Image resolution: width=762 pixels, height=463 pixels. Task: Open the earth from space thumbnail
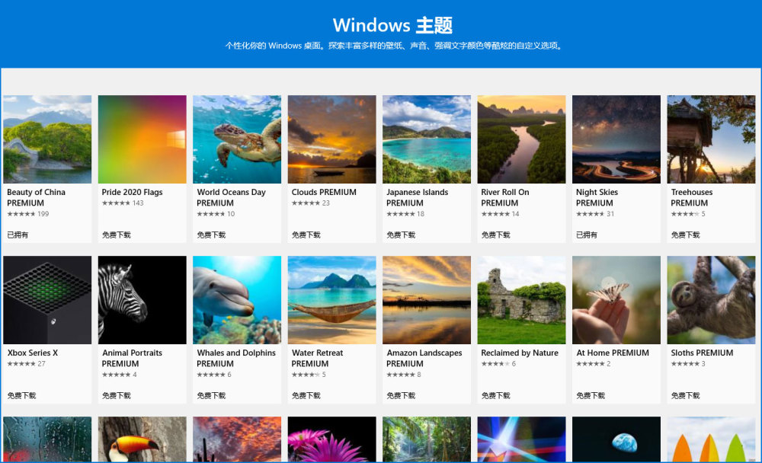click(616, 439)
